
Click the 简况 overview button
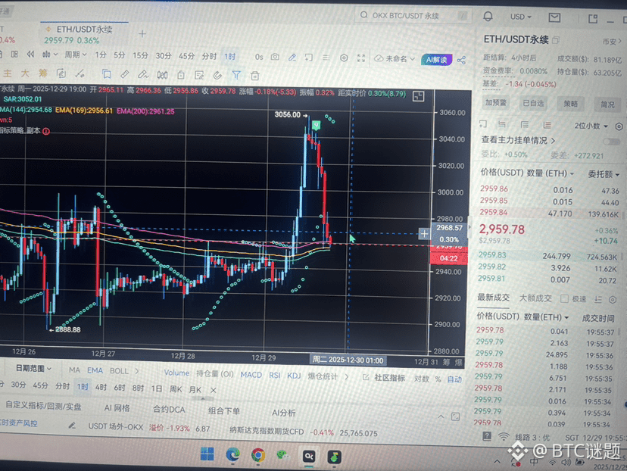[607, 104]
